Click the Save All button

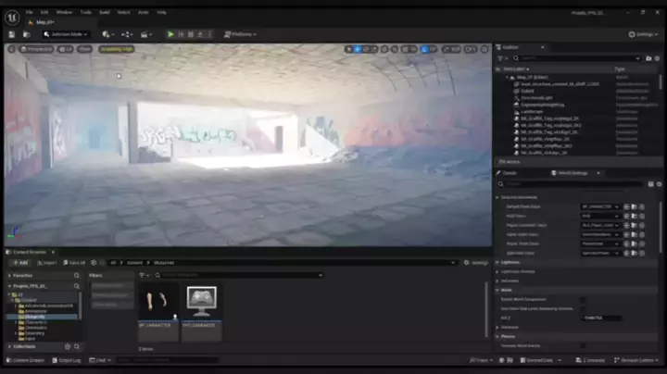76,262
